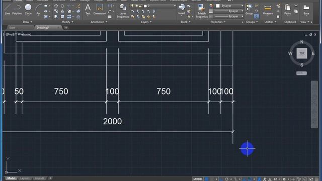Select the Scale tool icon
The height and width of the screenshot is (181, 322).
62,17
